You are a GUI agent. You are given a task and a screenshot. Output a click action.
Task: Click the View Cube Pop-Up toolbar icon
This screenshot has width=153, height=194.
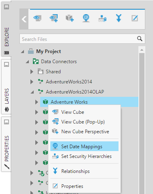(54, 18)
